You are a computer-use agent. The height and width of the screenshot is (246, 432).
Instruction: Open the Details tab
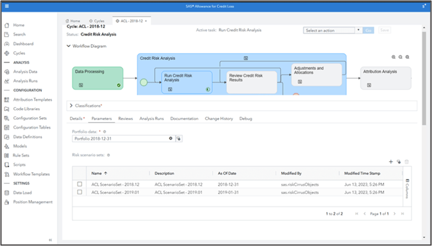pos(77,119)
